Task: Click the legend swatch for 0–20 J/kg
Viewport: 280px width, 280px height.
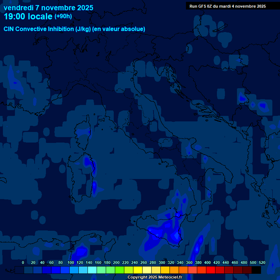Action: click(28, 270)
